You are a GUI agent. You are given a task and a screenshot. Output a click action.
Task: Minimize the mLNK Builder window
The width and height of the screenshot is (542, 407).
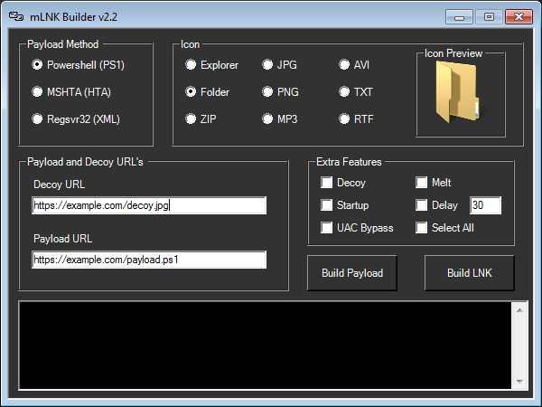click(x=462, y=16)
